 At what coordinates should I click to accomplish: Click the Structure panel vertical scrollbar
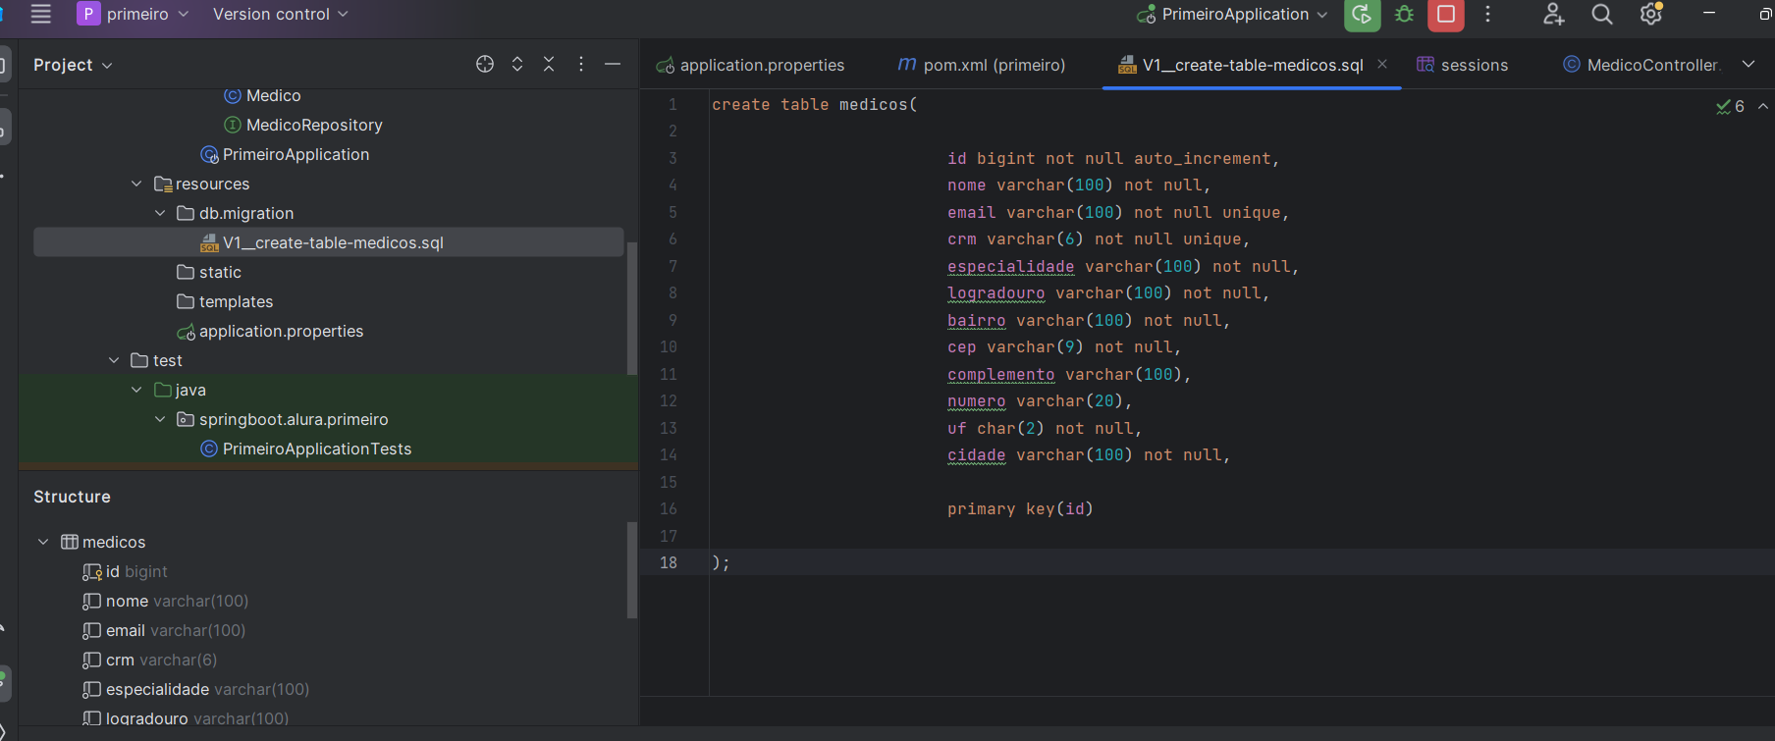point(632,569)
